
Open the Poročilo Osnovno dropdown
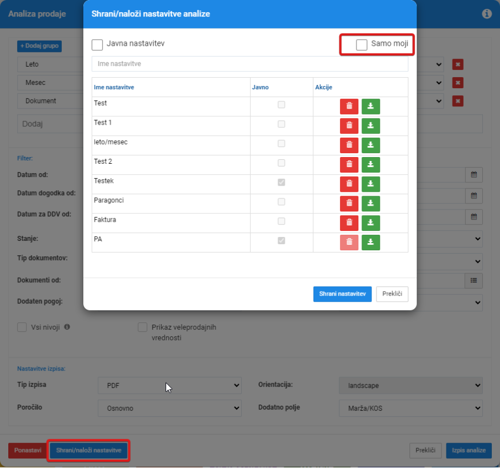coord(169,408)
